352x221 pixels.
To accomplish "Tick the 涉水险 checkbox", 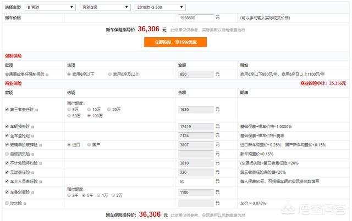I will click(7, 203).
